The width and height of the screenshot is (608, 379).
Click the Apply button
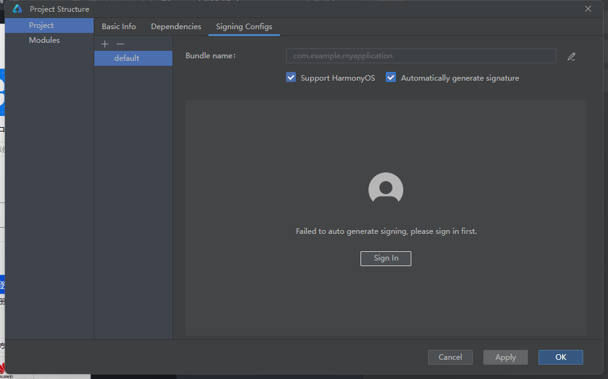click(505, 357)
